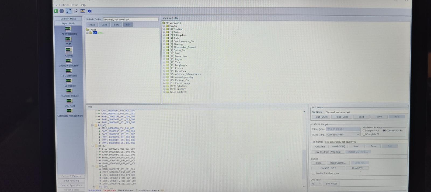Open the NAV/ENT-Update module icon
The width and height of the screenshot is (431, 192).
[69, 91]
